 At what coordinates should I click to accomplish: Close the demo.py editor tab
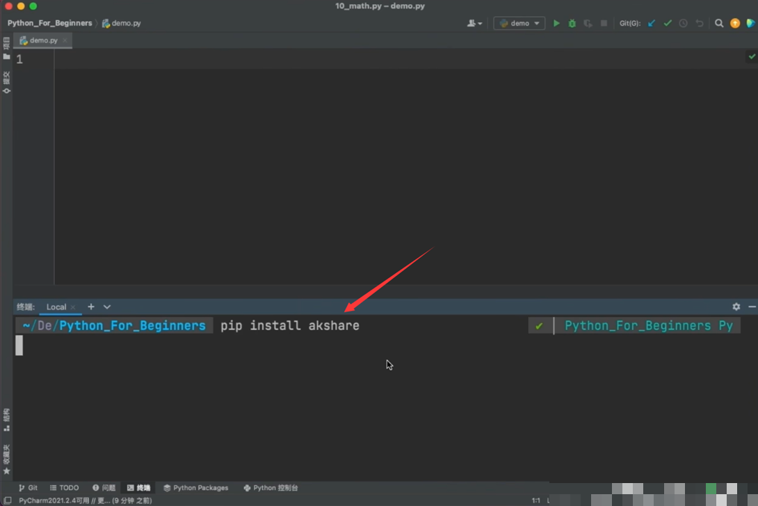[65, 40]
